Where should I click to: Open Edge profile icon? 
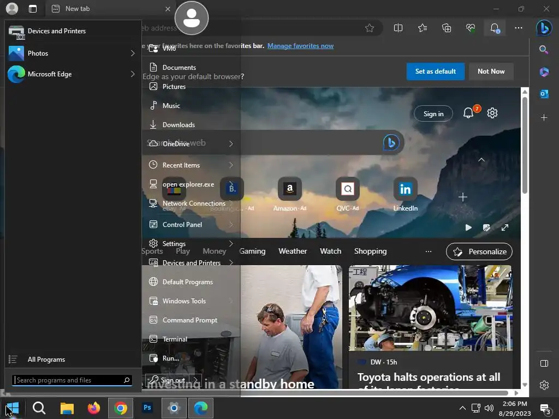(12, 9)
